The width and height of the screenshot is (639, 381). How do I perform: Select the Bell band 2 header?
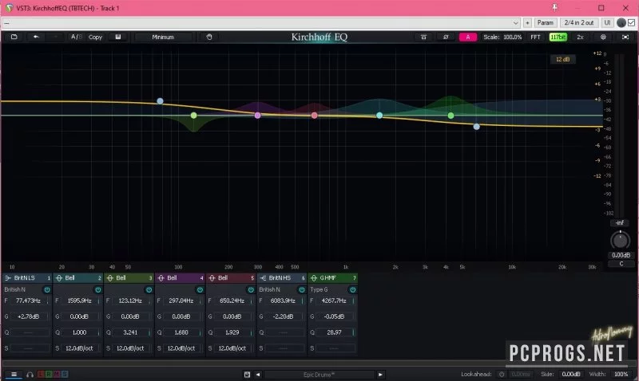click(77, 278)
